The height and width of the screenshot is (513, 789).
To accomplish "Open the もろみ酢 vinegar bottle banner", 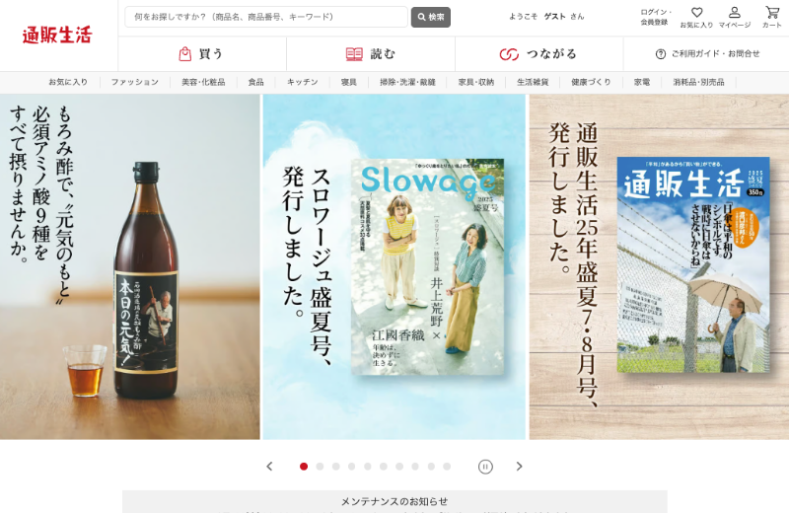I will (130, 266).
